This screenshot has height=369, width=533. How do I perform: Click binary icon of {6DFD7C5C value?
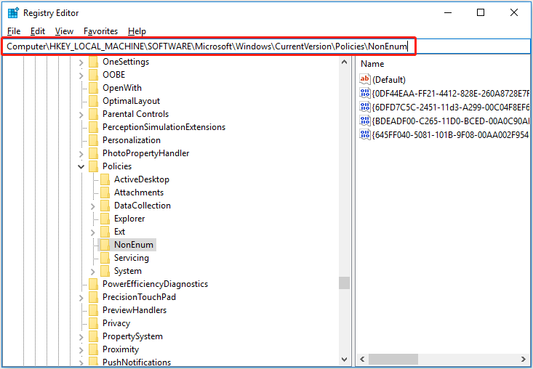point(365,108)
